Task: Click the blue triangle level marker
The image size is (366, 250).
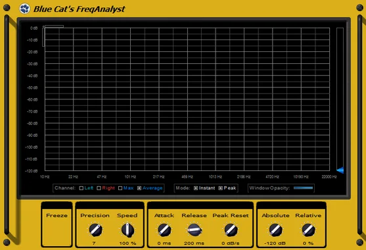Action: 340,170
